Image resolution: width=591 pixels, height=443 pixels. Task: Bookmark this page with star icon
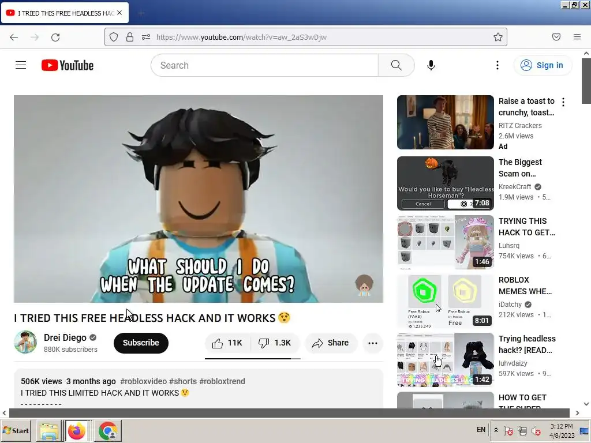498,37
